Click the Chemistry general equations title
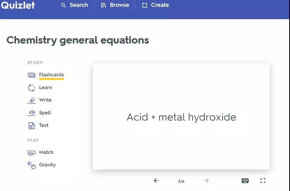This screenshot has width=290, height=191. point(78,40)
